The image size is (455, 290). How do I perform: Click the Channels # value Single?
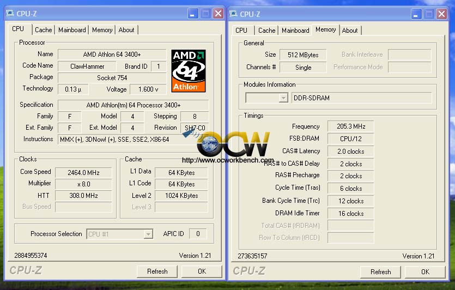click(x=303, y=68)
